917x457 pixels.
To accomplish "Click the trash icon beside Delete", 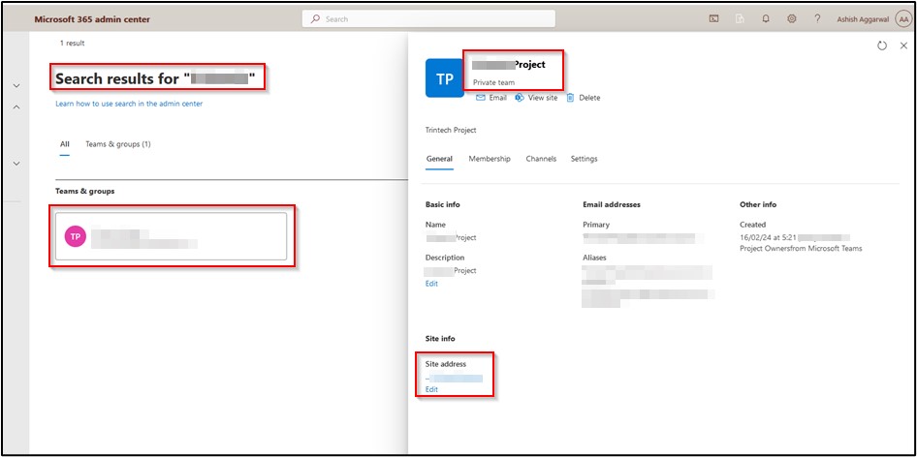I will (x=570, y=98).
